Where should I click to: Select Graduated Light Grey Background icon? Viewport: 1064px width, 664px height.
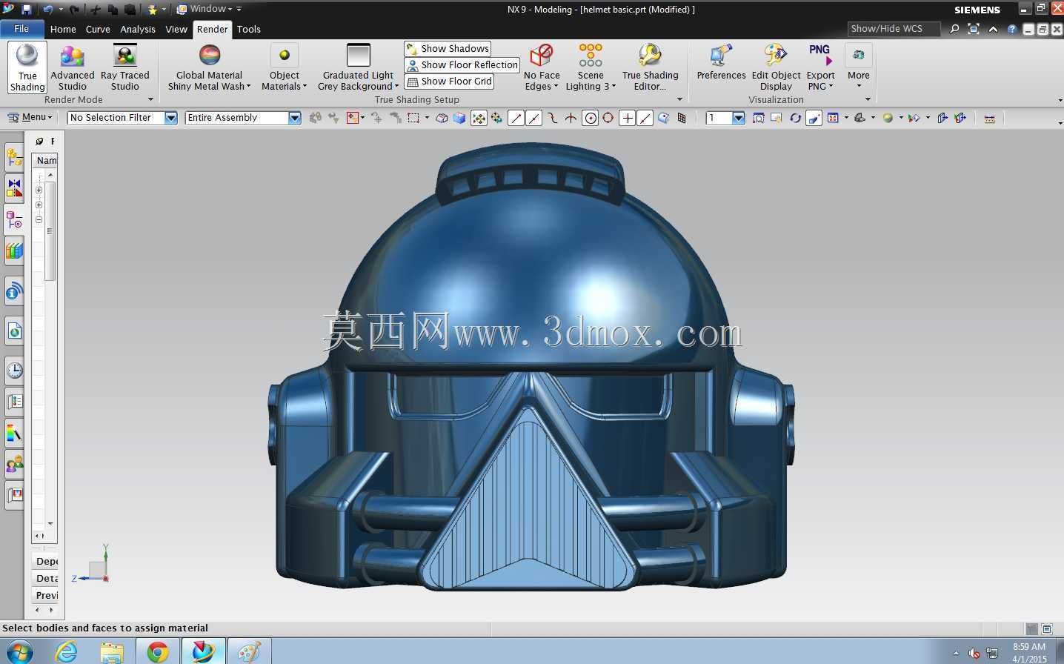pyautogui.click(x=358, y=56)
